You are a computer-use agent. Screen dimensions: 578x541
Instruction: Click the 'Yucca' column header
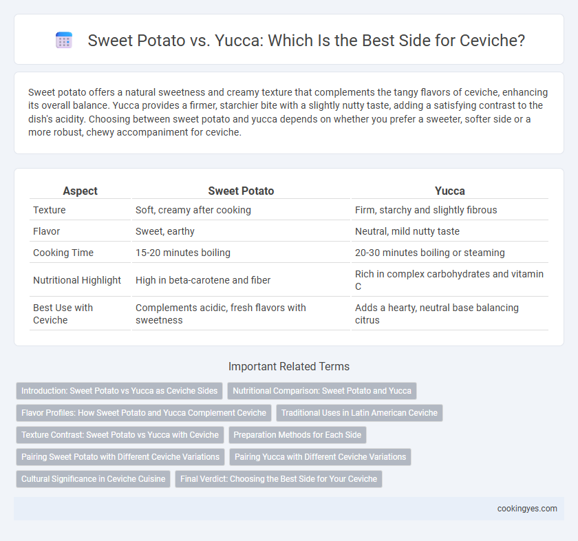click(x=450, y=191)
